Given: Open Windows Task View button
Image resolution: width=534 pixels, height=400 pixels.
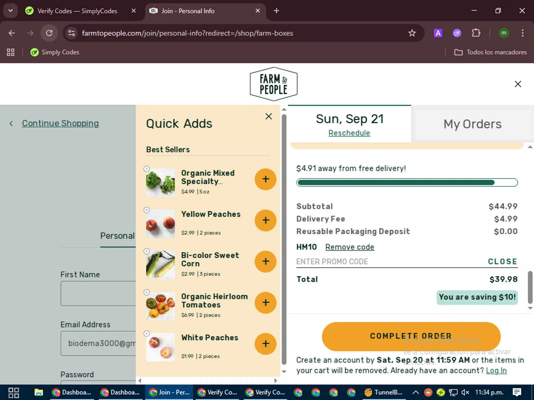Looking at the screenshot, I should pyautogui.click(x=14, y=393).
